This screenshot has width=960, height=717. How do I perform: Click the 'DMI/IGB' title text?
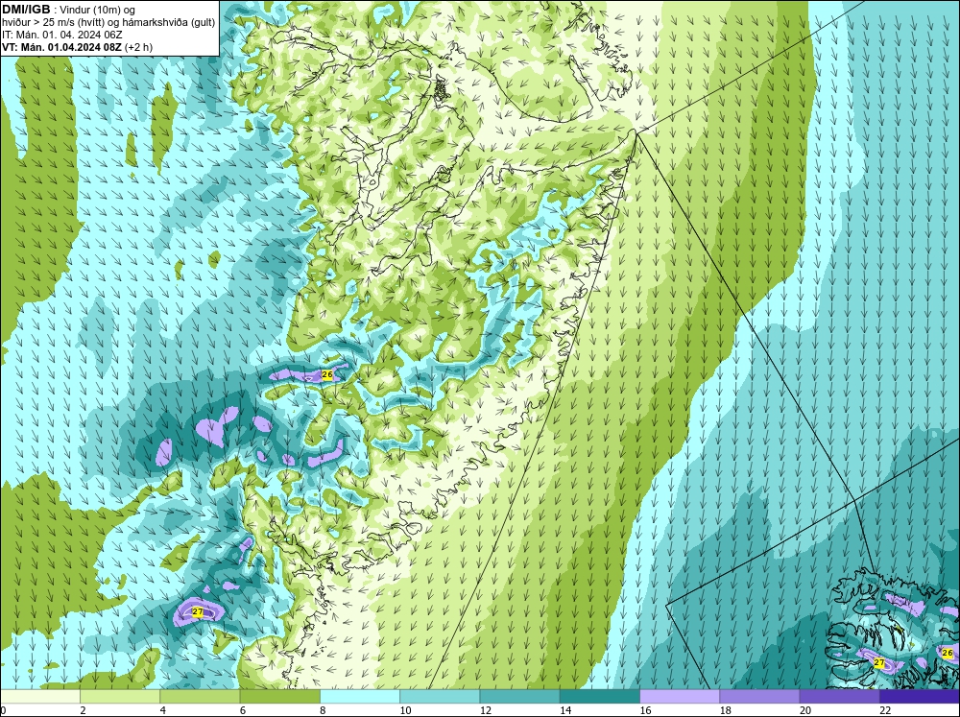pyautogui.click(x=26, y=10)
